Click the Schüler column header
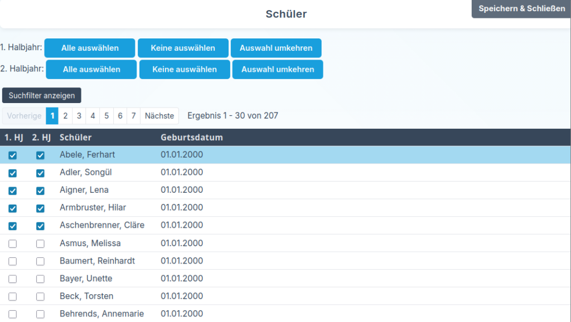Image resolution: width=571 pixels, height=322 pixels. pos(76,138)
